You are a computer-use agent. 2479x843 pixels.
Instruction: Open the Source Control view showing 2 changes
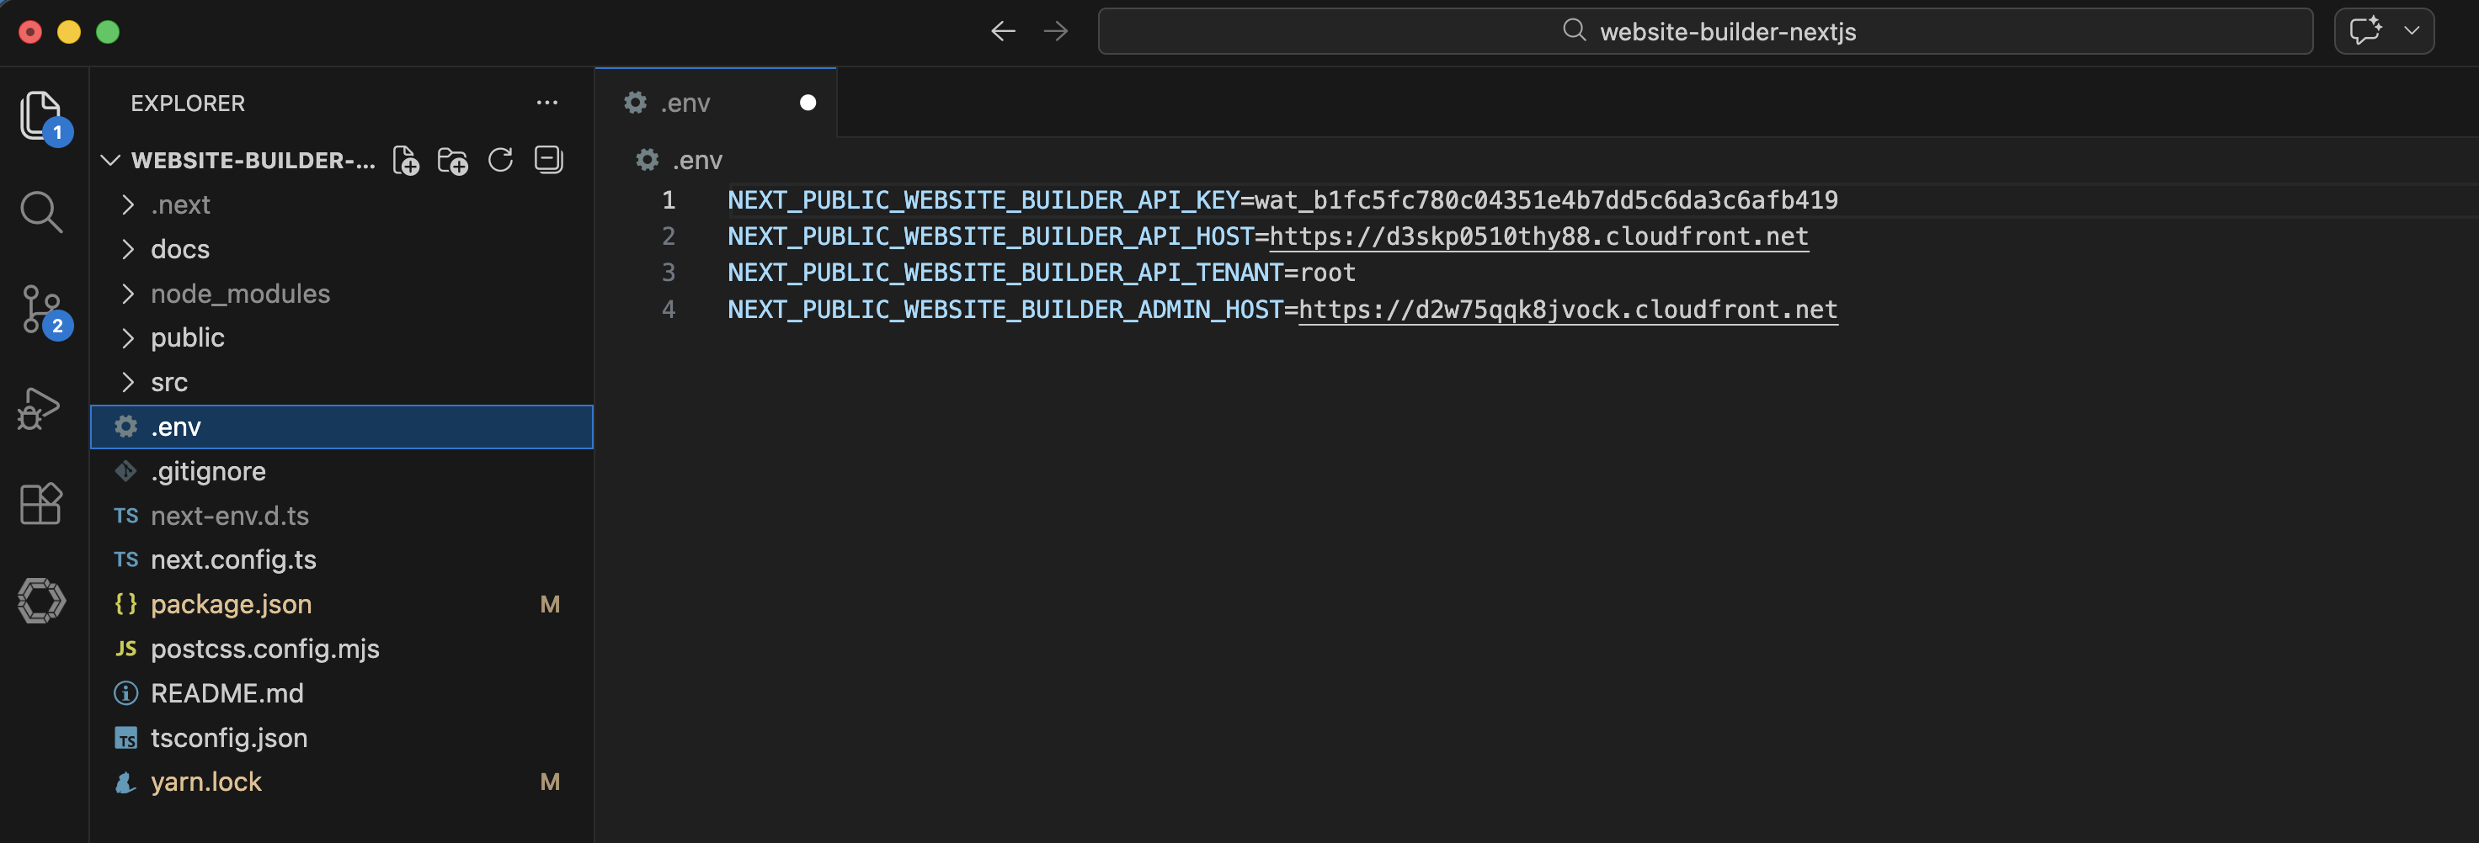[x=40, y=309]
